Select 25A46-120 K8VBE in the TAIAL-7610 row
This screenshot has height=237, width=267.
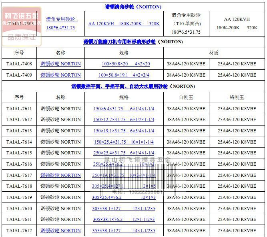point(237,209)
